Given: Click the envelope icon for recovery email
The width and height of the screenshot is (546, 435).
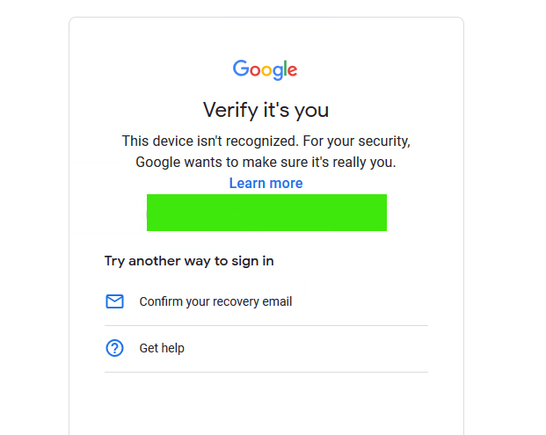Looking at the screenshot, I should 114,301.
